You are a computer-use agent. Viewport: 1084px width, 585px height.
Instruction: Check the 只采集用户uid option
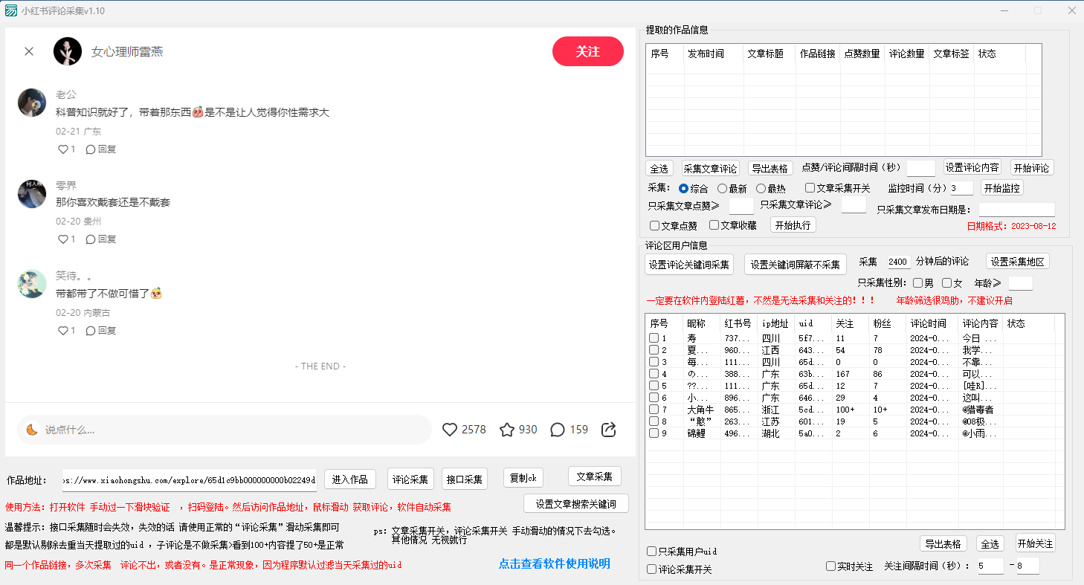point(652,552)
